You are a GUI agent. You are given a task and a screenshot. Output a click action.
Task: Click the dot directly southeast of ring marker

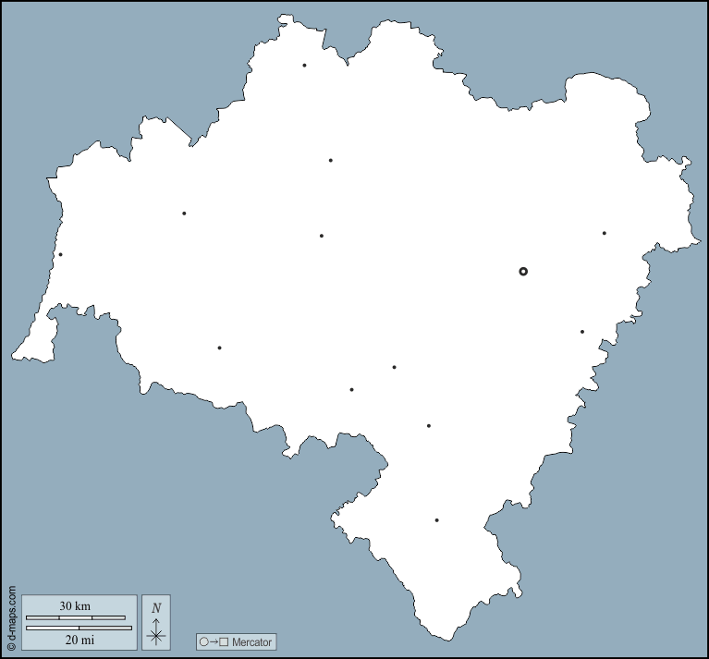click(582, 332)
